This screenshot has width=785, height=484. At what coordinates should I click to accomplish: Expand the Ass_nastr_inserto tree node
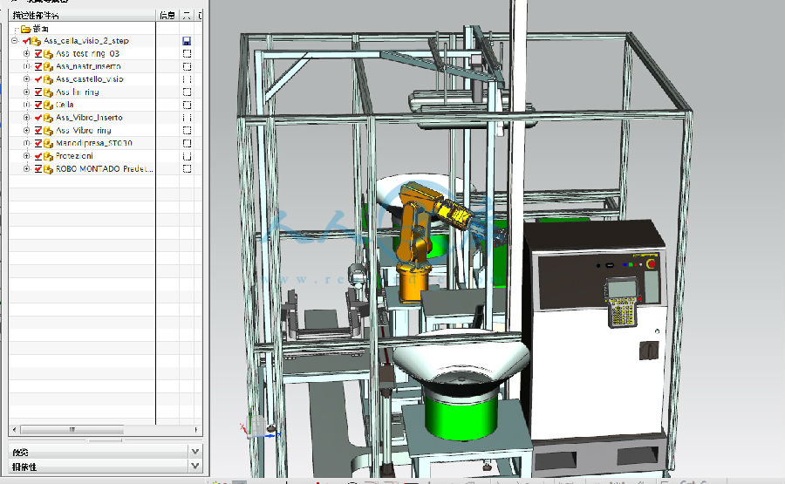[27, 66]
